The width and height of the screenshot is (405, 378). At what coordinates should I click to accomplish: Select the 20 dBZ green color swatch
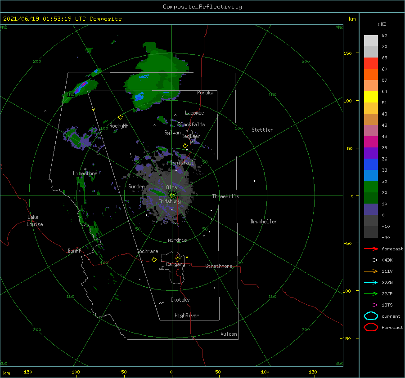point(371,187)
